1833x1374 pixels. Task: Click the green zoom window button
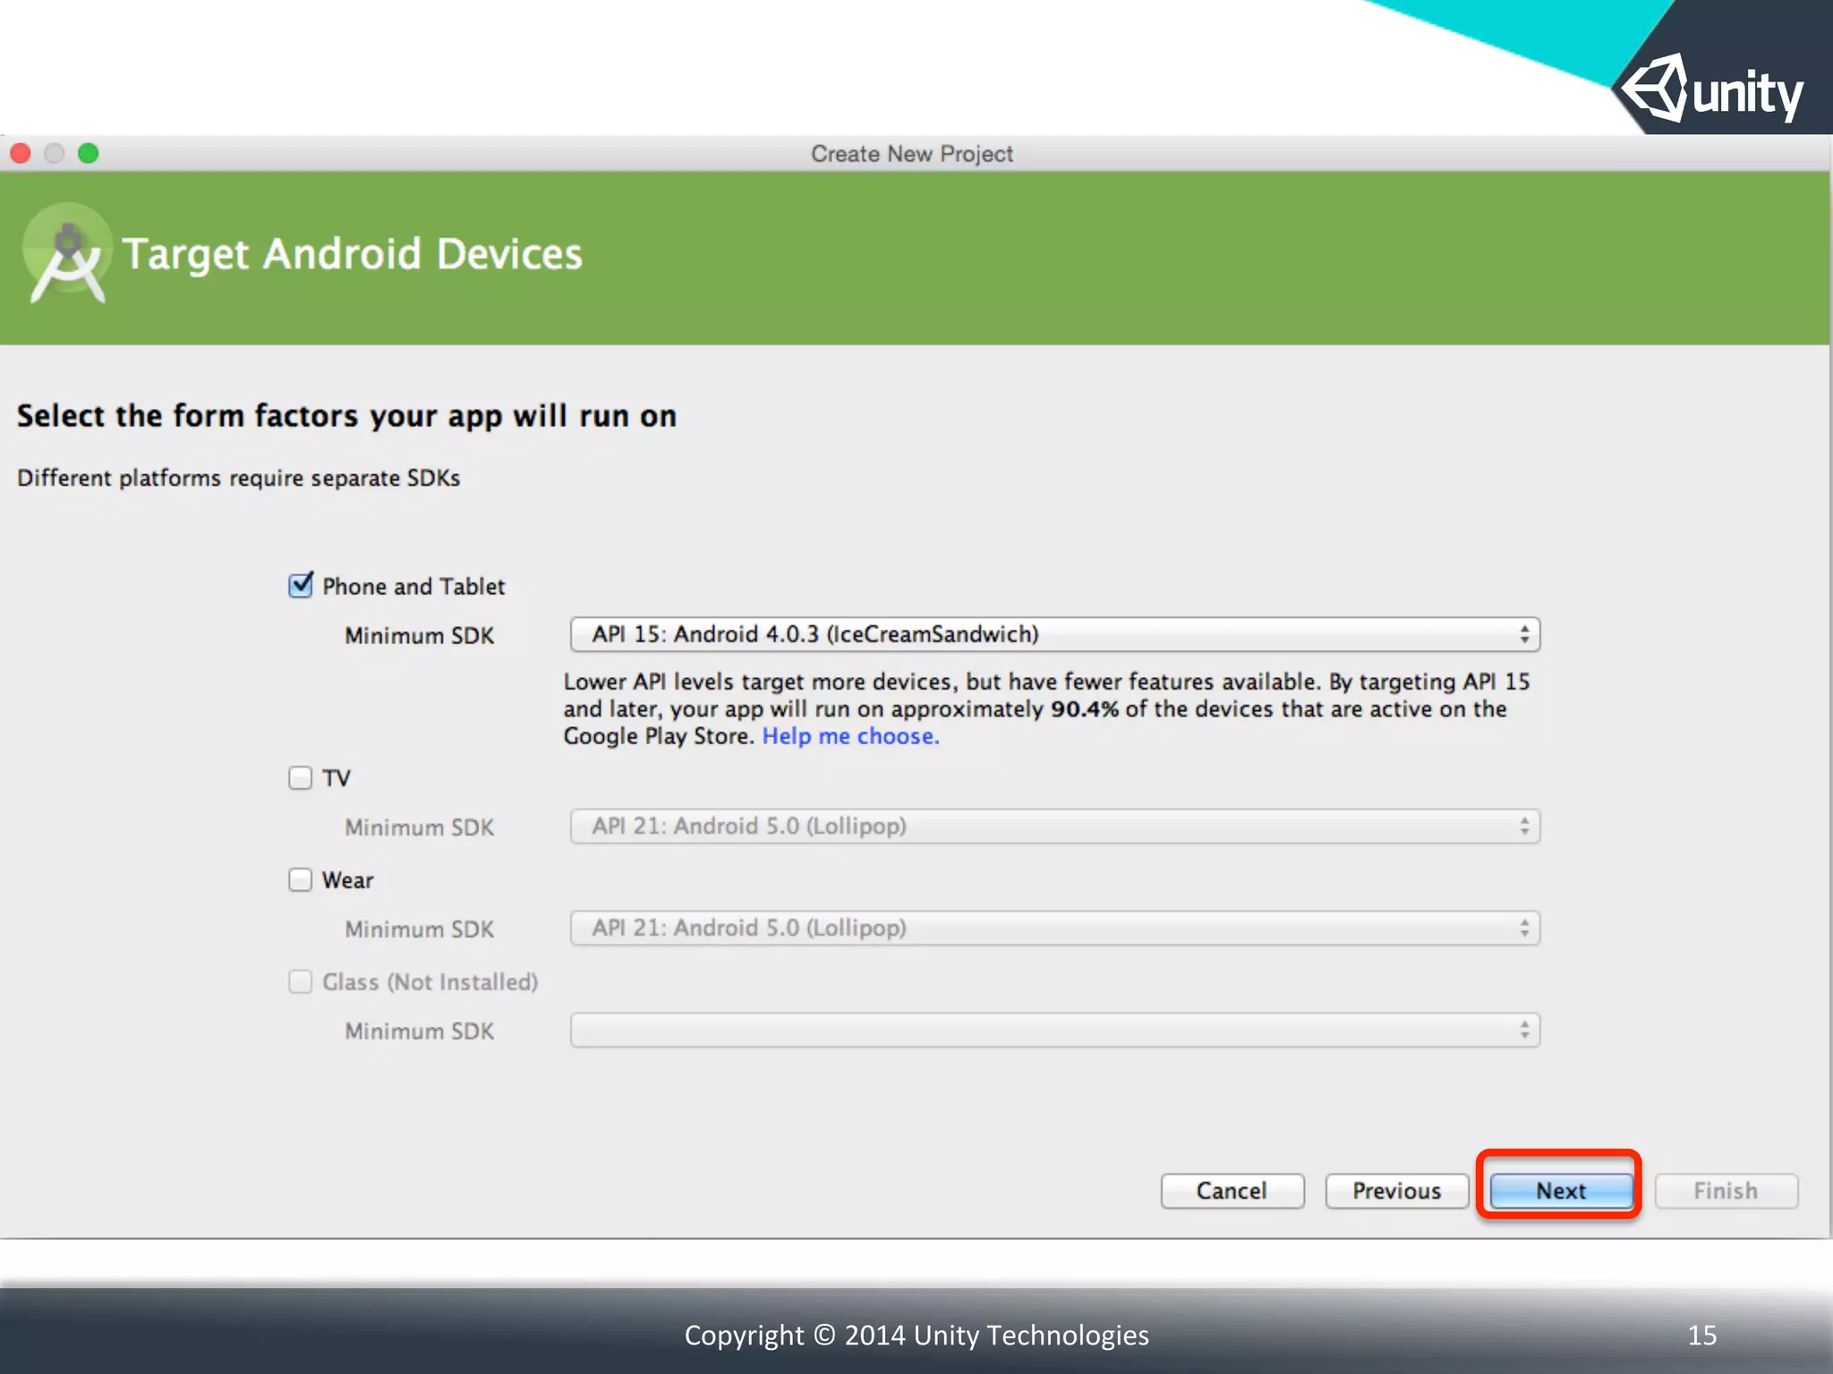pyautogui.click(x=88, y=154)
